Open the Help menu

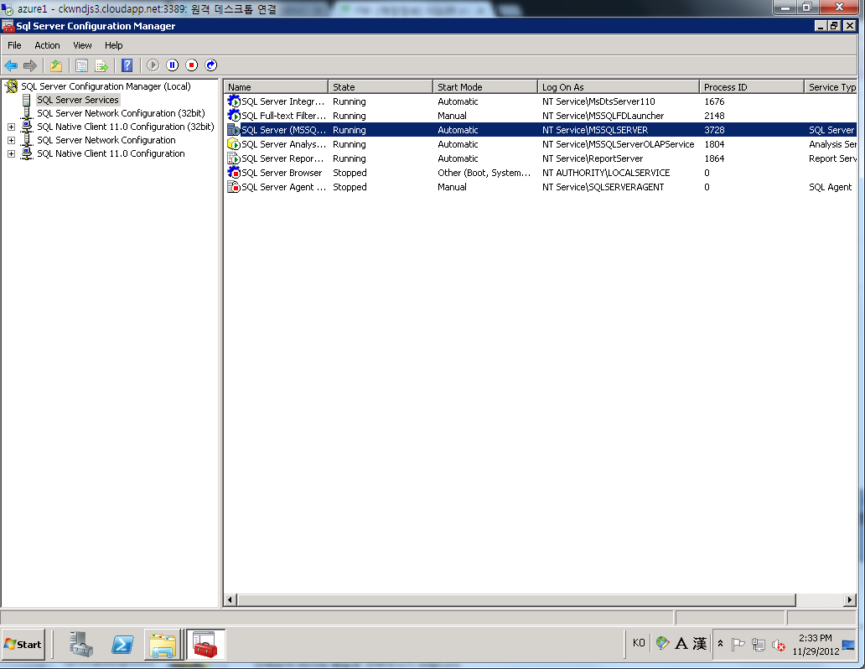(114, 45)
